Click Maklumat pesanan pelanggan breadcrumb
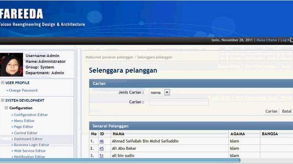Screen dimensions: 293x164 point(109,57)
